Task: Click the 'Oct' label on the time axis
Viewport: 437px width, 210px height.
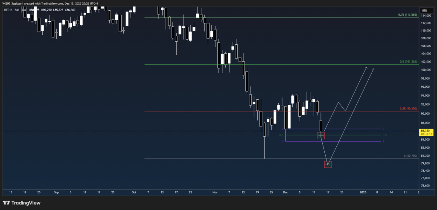Action: 134,192
